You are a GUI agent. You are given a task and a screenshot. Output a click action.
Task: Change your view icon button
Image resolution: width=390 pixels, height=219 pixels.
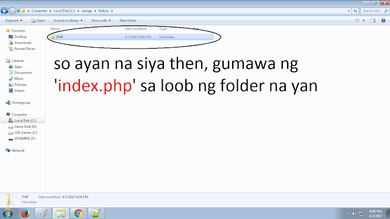click(358, 21)
